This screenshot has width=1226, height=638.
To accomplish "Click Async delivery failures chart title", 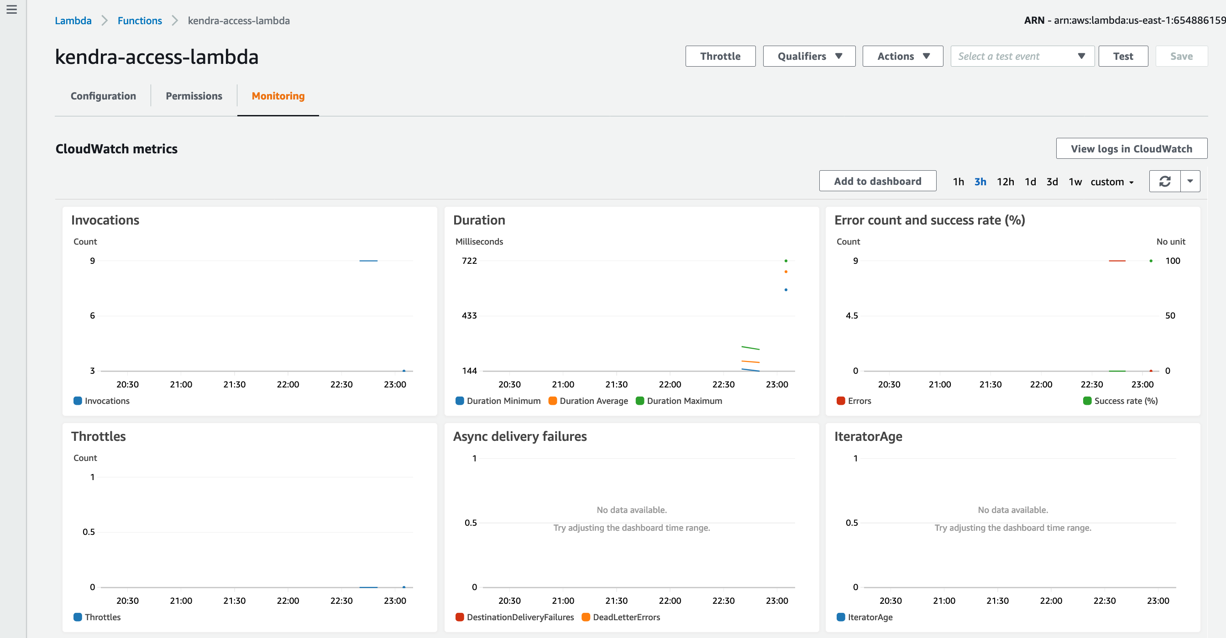I will [520, 436].
